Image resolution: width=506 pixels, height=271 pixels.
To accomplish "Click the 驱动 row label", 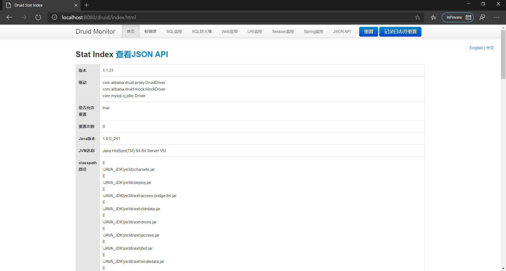I will pyautogui.click(x=82, y=83).
